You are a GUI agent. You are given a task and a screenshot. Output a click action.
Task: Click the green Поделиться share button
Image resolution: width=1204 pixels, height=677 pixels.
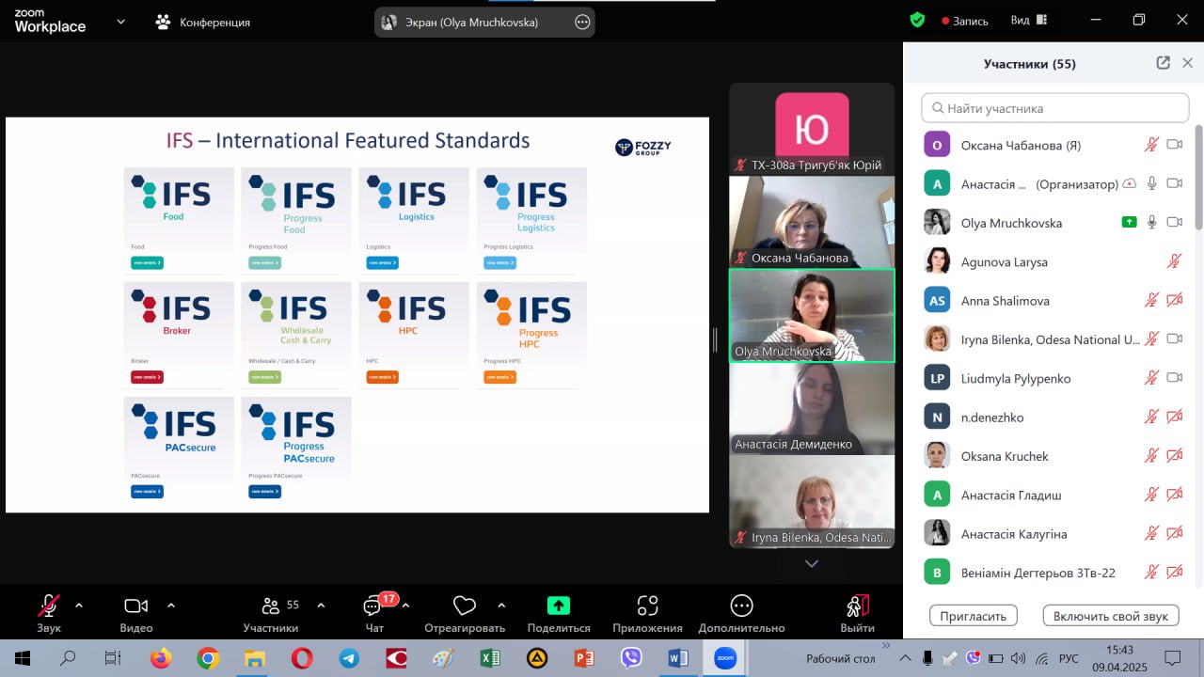pyautogui.click(x=559, y=612)
